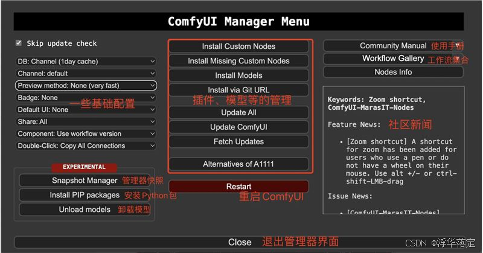Choose Install via Git URL
483x253 pixels.
[x=238, y=90]
